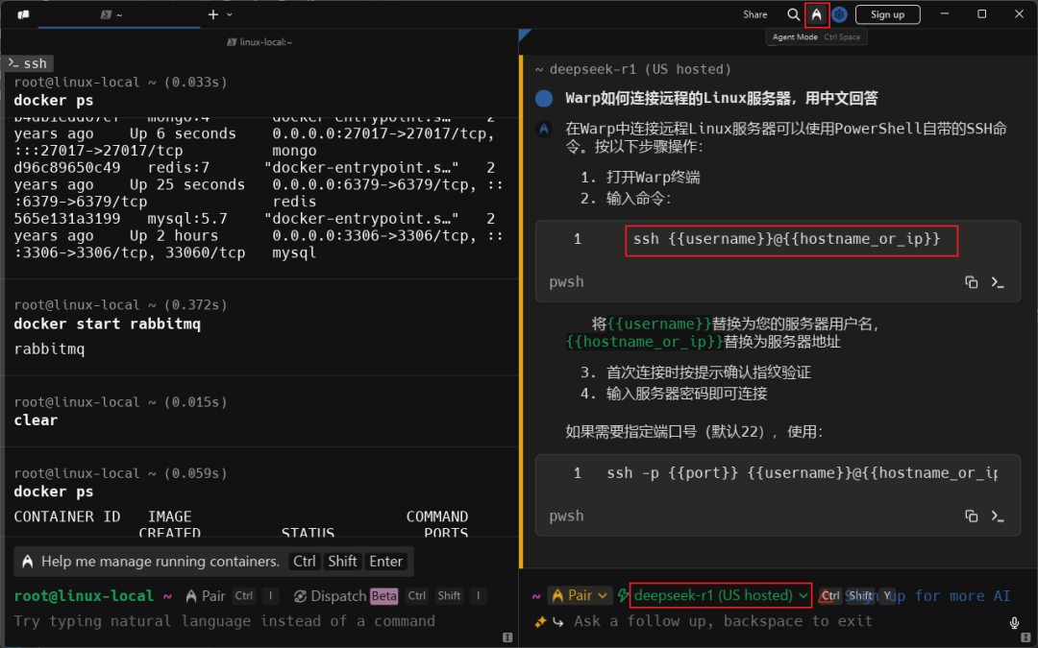Screen dimensions: 1038x648
Task: Copy the ssh username command block
Action: click(972, 281)
